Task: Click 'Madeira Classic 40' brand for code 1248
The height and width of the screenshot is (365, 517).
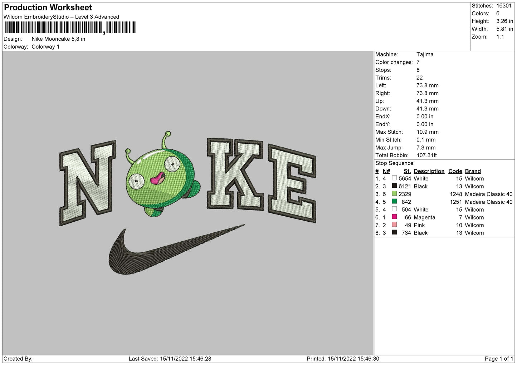Action: [x=489, y=194]
